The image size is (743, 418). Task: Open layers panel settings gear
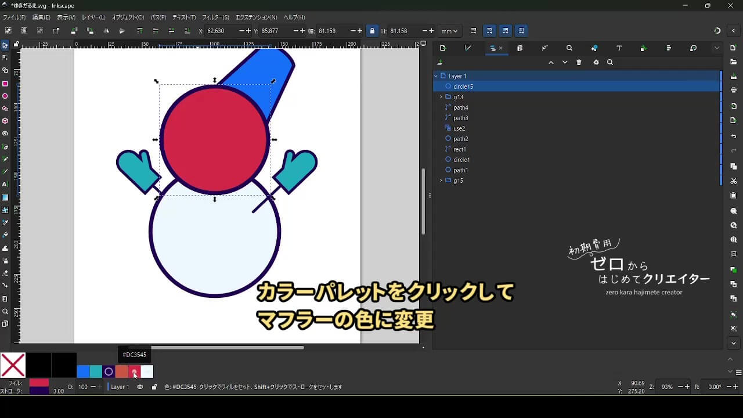coord(596,63)
